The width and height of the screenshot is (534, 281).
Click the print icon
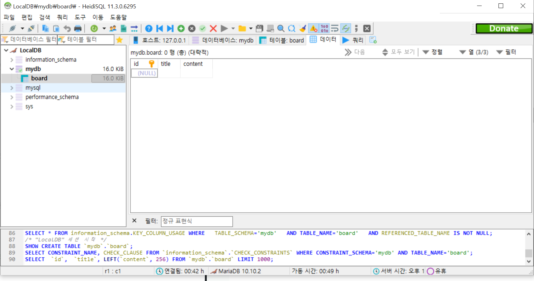(78, 29)
